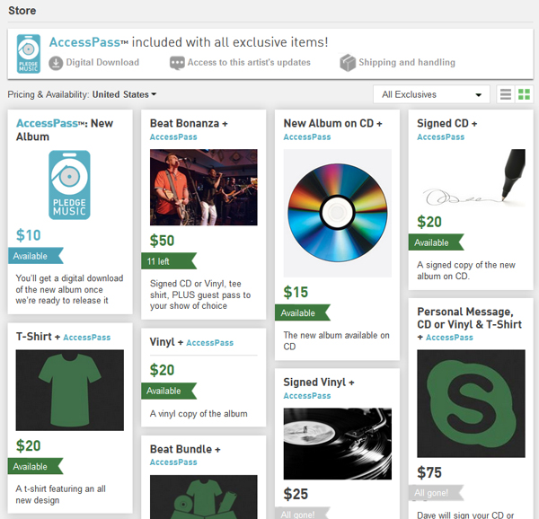Open the Signed Vinyl + AccessPass title
This screenshot has width=539, height=519.
[319, 389]
